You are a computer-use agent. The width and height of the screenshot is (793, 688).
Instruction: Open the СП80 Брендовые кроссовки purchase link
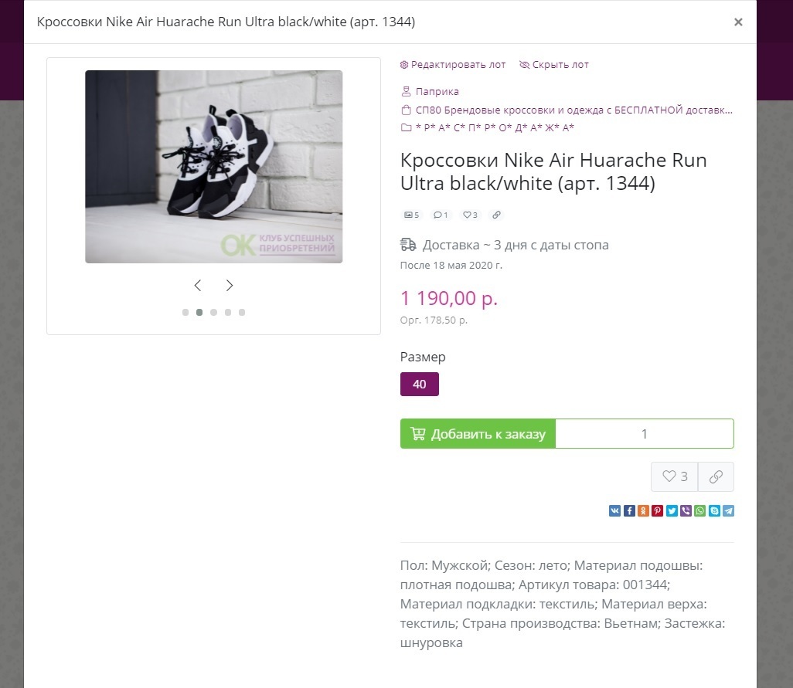[573, 110]
